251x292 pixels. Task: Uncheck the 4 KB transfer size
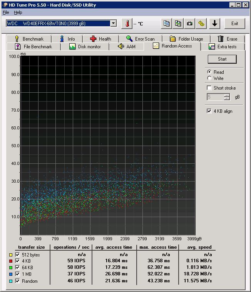pos(17,261)
